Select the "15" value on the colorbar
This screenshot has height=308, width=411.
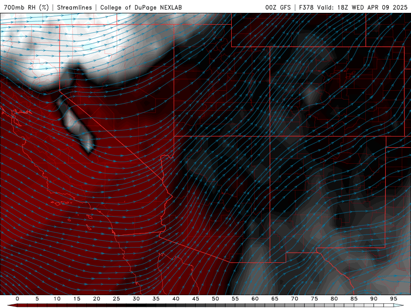pyautogui.click(x=77, y=299)
